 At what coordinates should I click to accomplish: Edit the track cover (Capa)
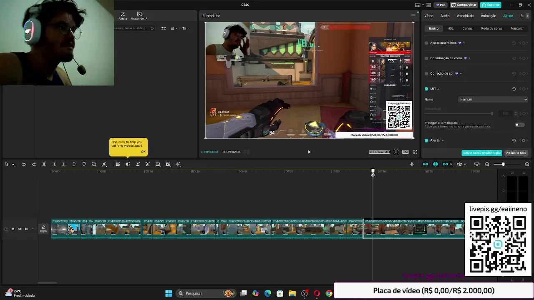[x=43, y=229]
